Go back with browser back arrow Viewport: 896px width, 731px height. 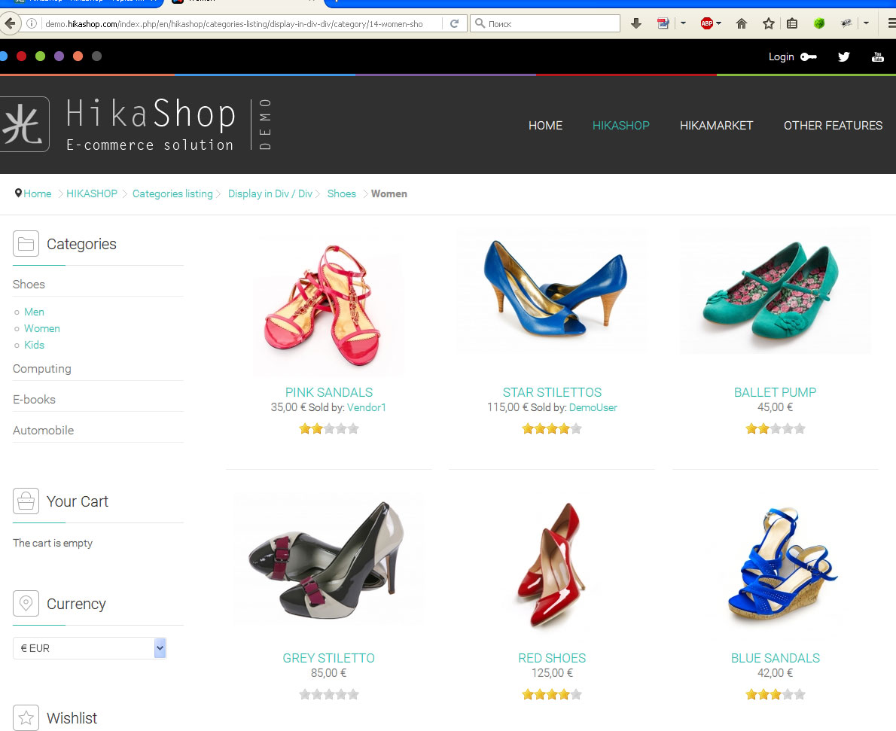point(10,23)
